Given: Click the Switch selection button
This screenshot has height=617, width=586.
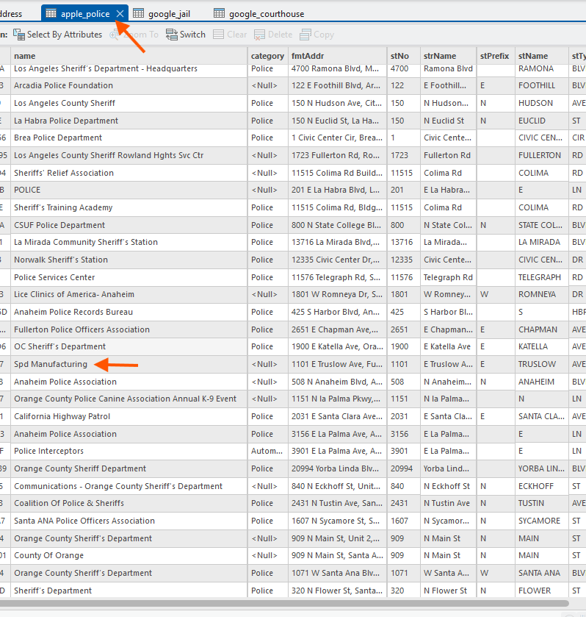Looking at the screenshot, I should tap(186, 35).
